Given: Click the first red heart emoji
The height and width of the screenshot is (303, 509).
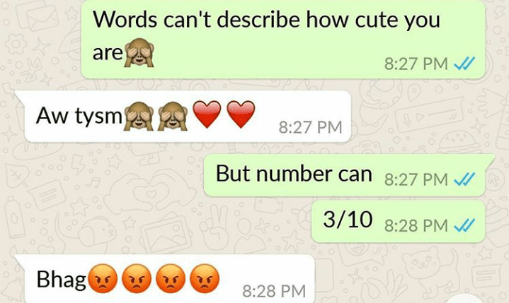Looking at the screenshot, I should (x=207, y=114).
